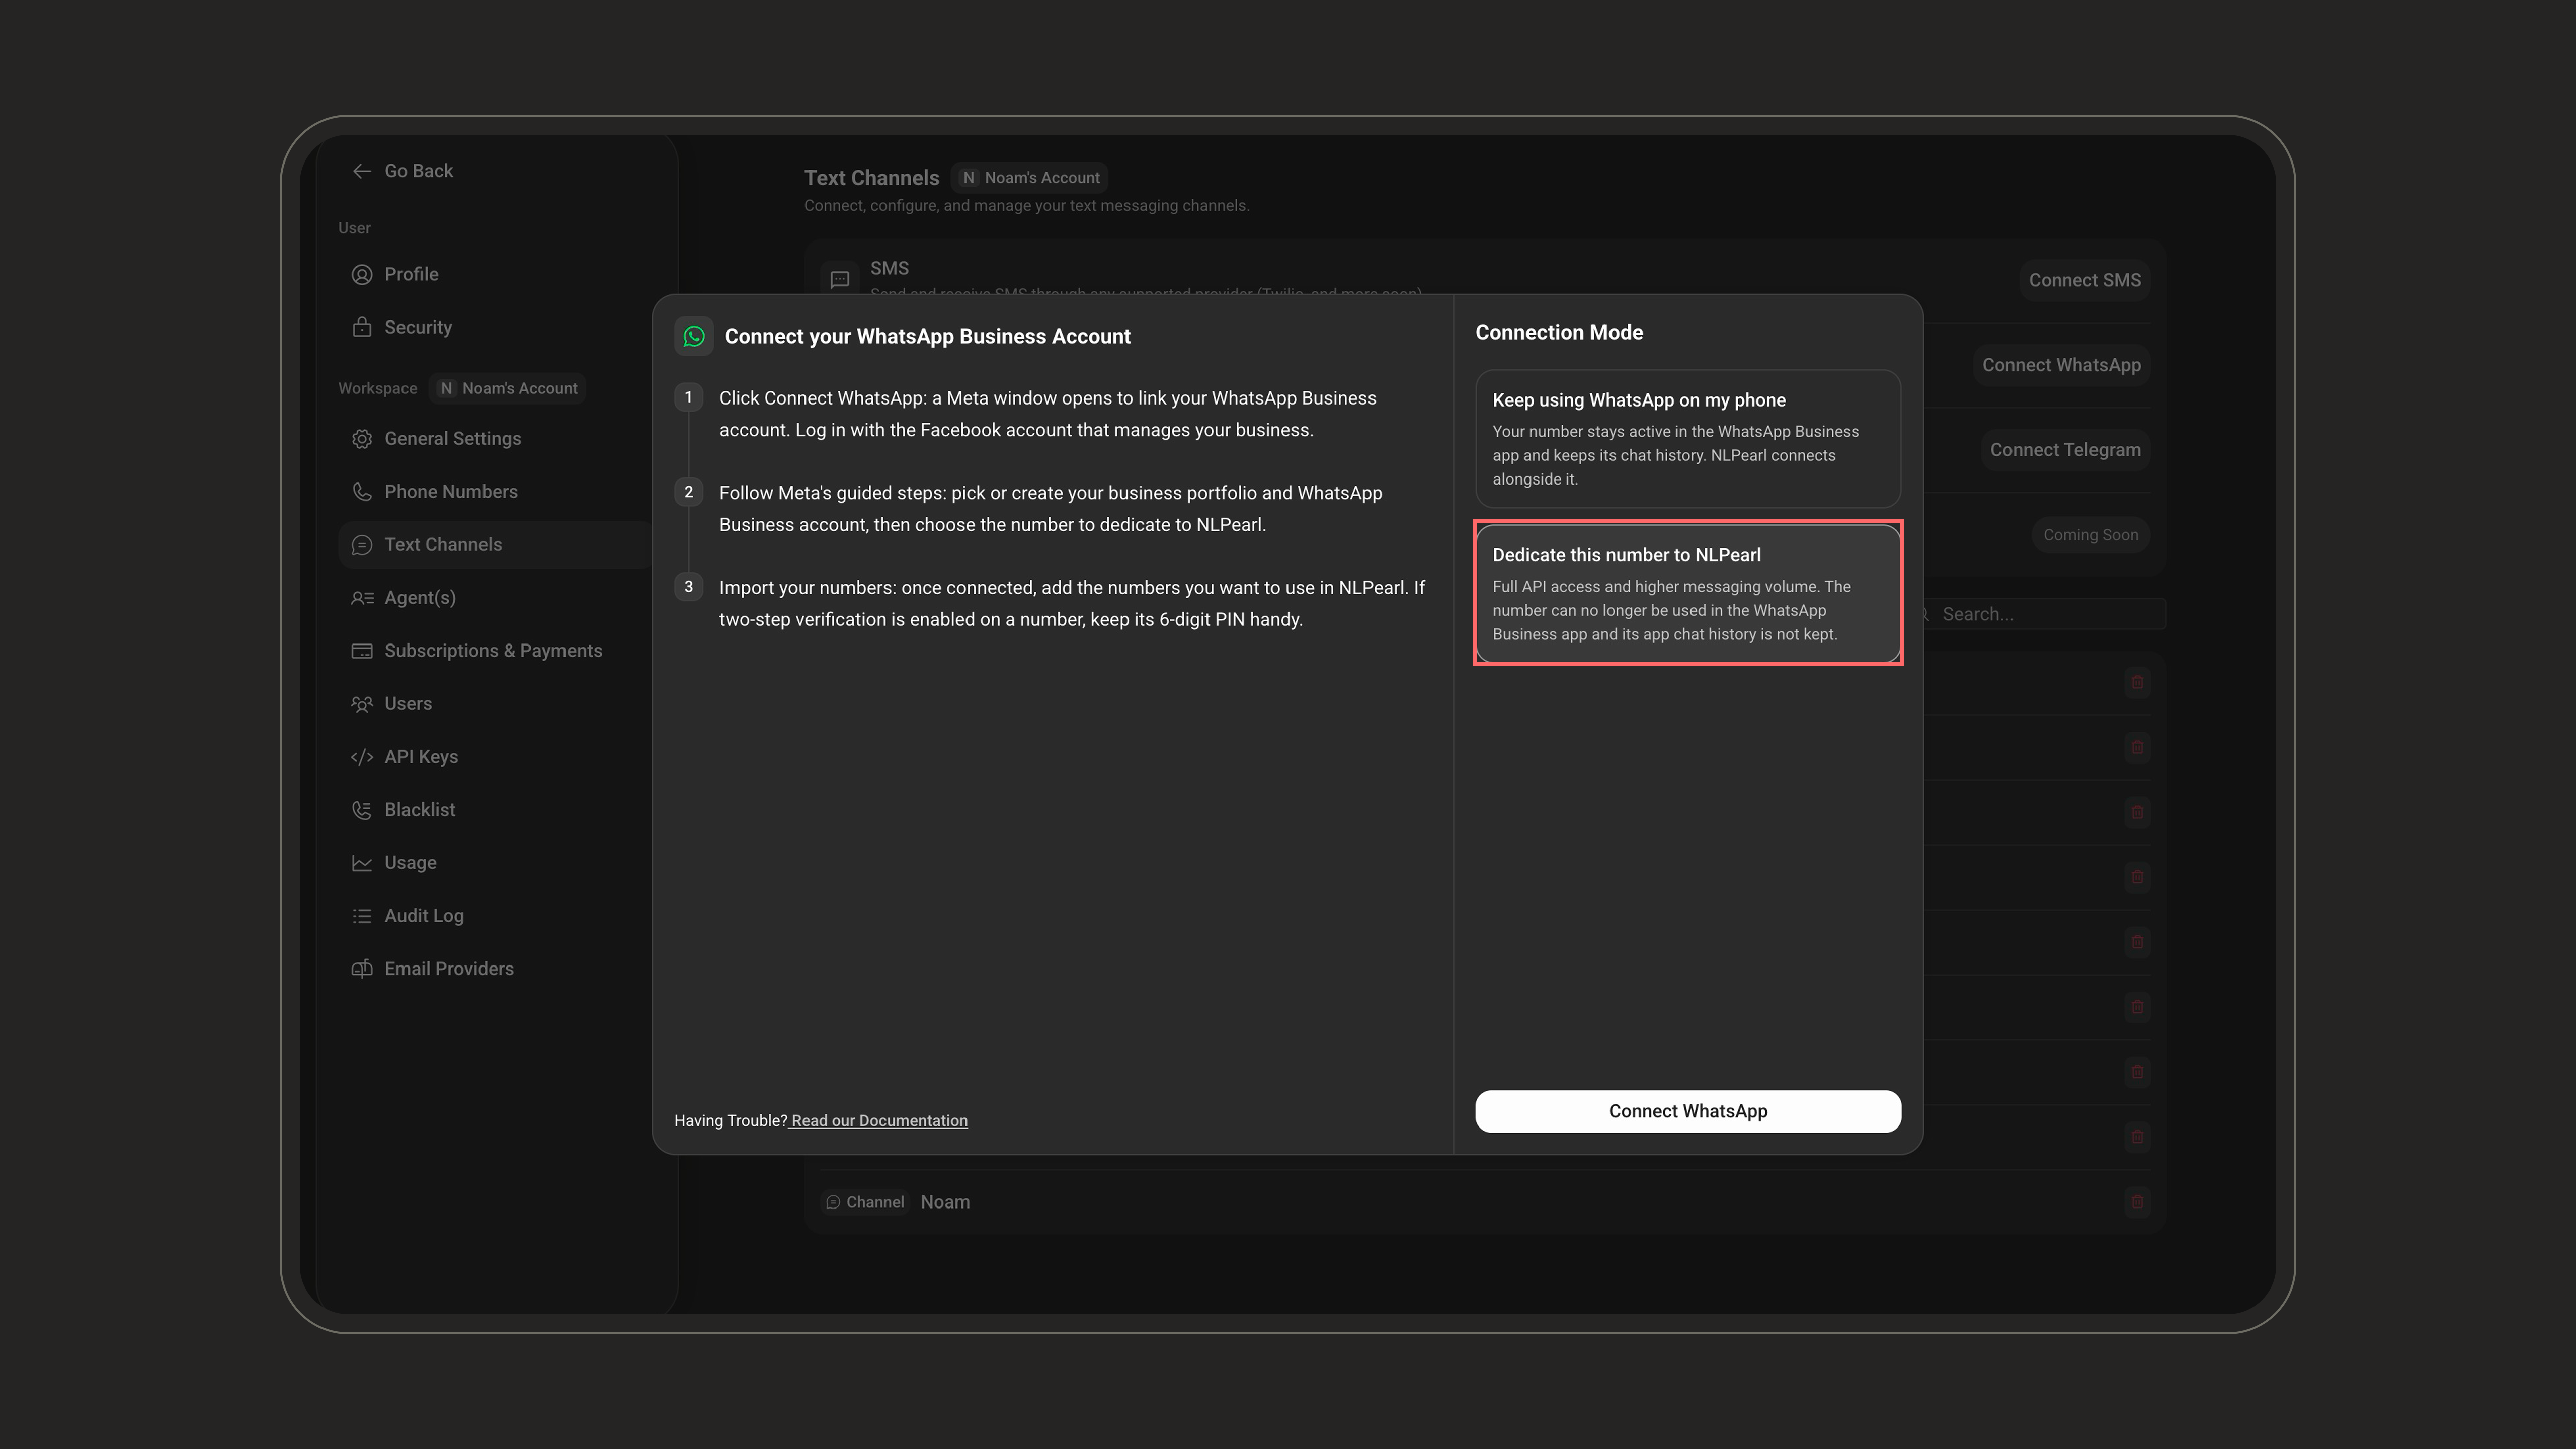Click the Go Back label

[419, 171]
